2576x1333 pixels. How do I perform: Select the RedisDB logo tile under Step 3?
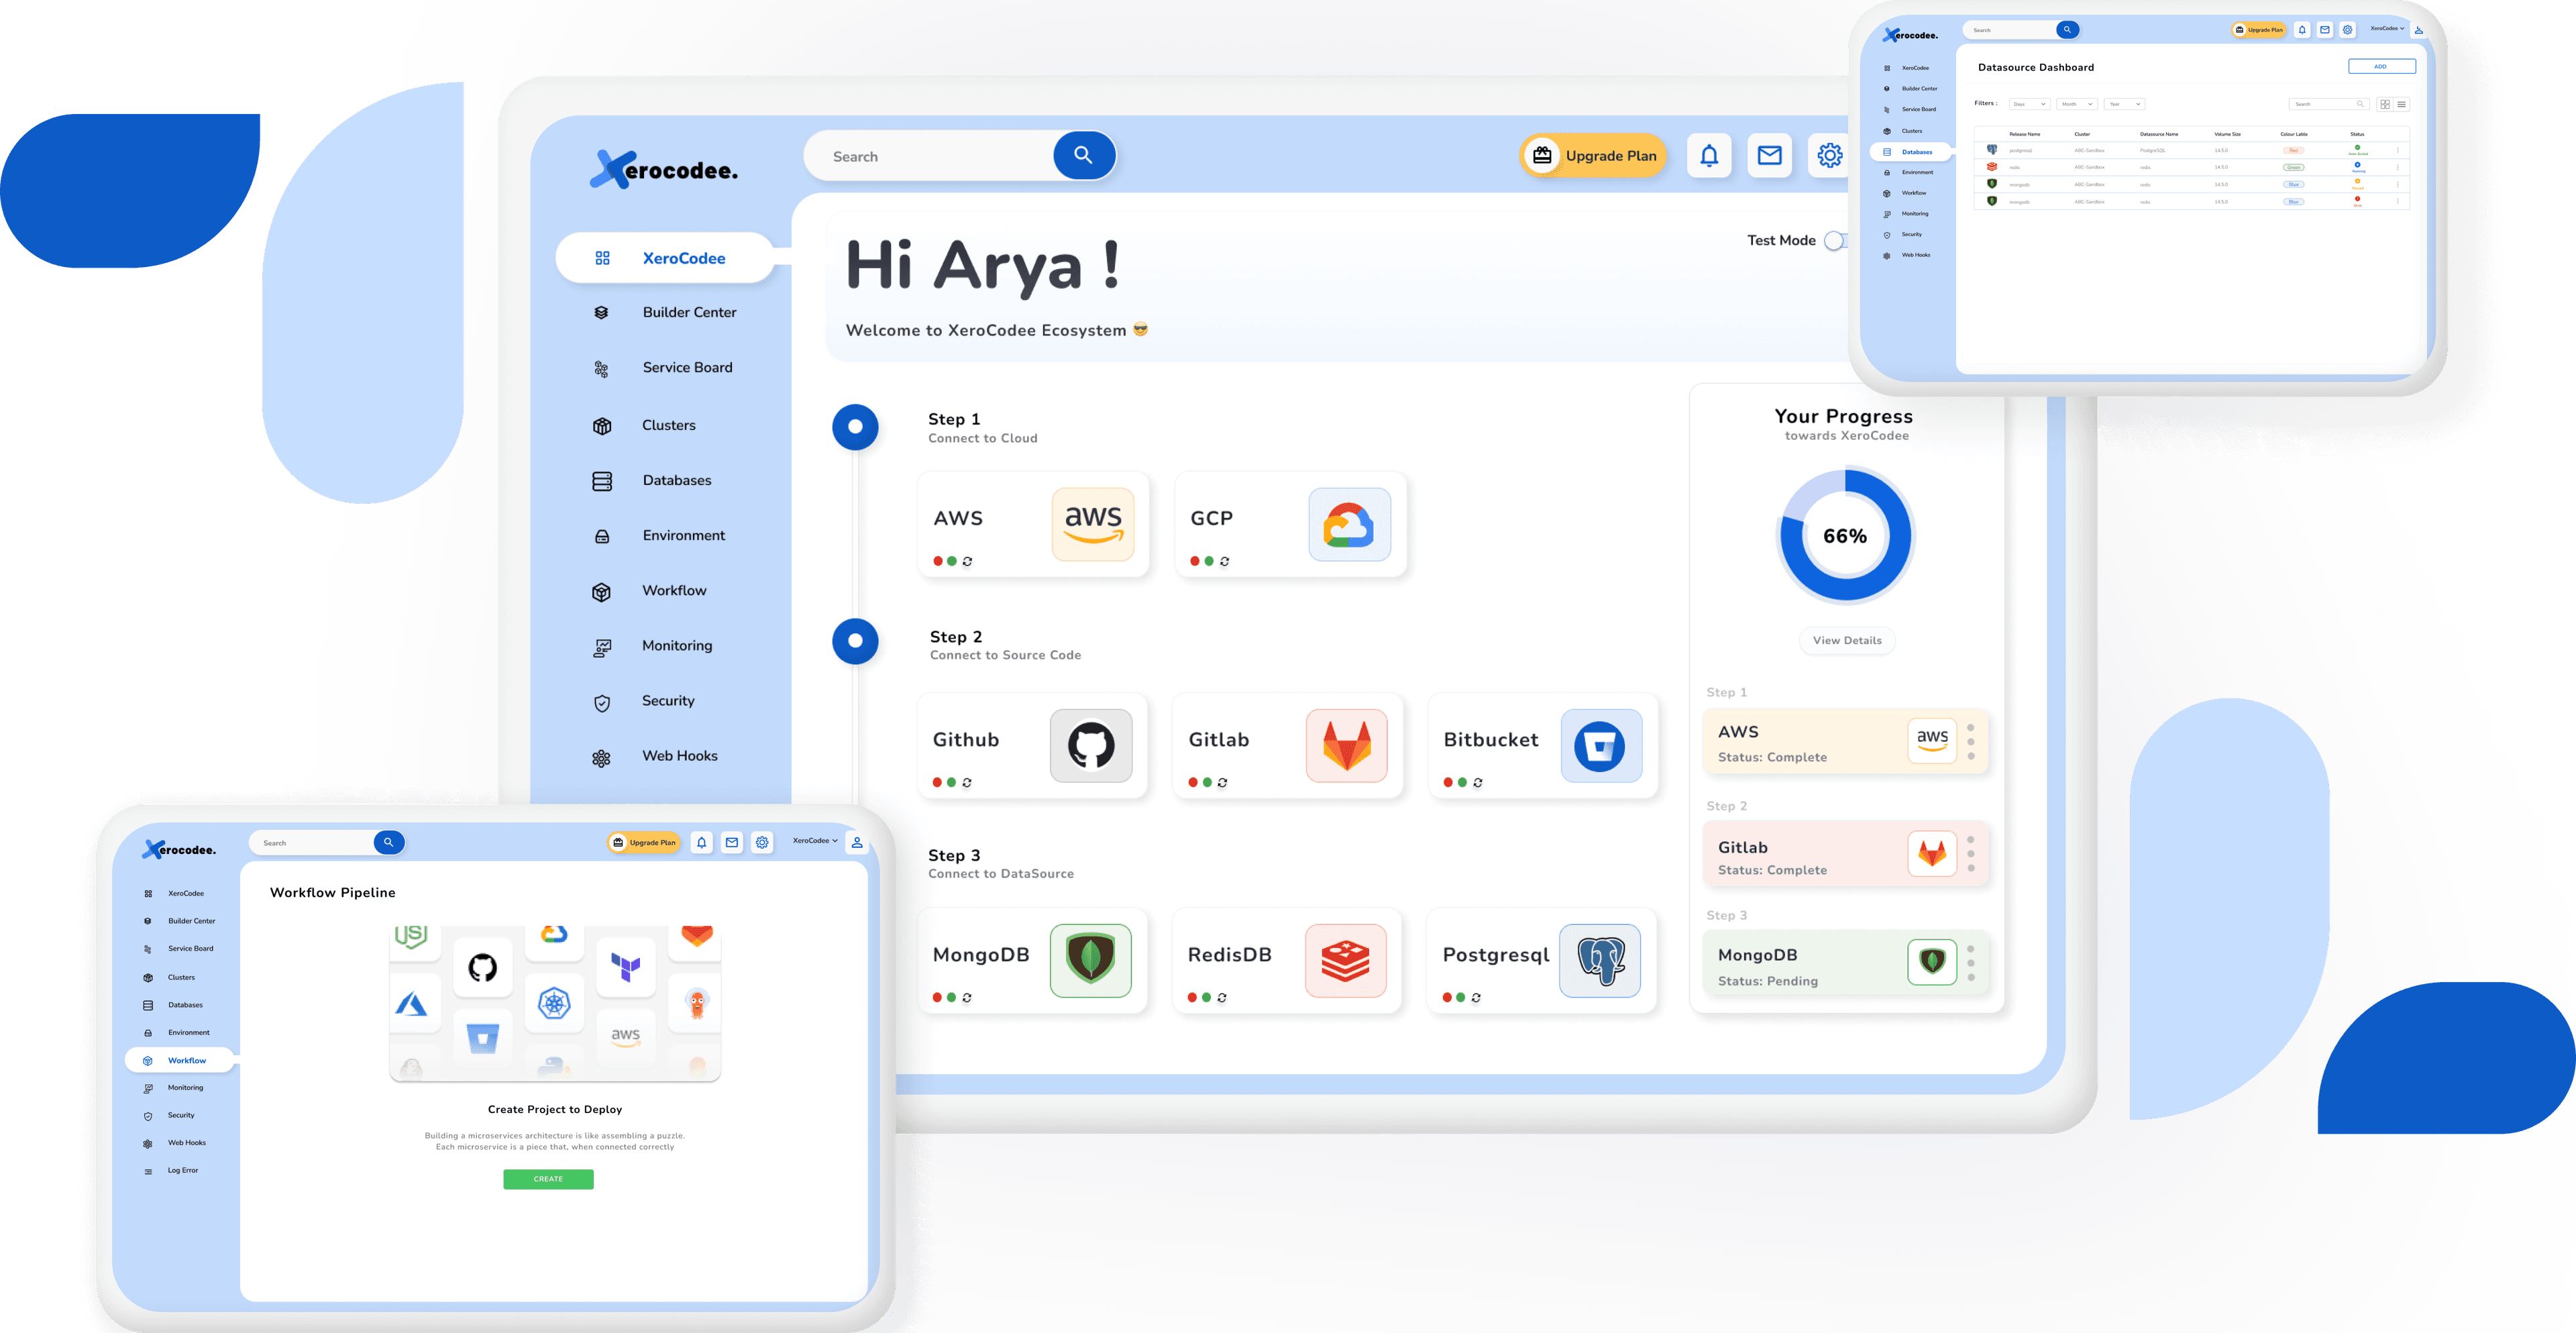pyautogui.click(x=1346, y=960)
